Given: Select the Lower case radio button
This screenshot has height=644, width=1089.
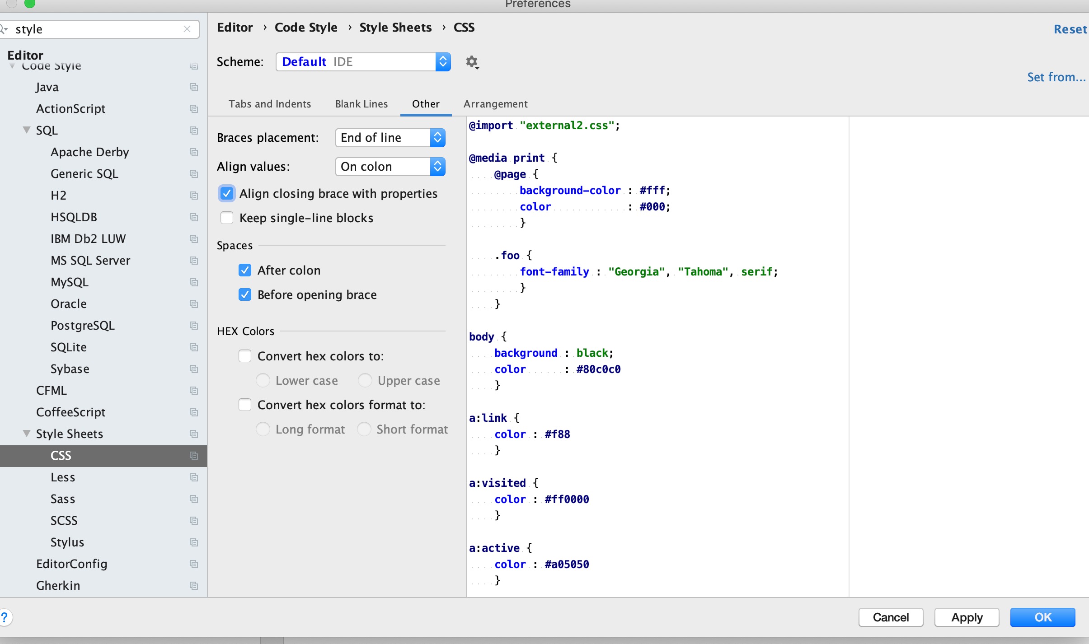Looking at the screenshot, I should pos(263,381).
